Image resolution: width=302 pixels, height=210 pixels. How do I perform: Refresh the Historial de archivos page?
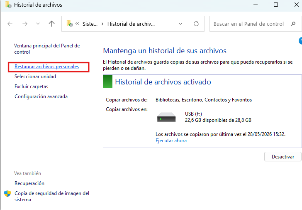[196, 24]
